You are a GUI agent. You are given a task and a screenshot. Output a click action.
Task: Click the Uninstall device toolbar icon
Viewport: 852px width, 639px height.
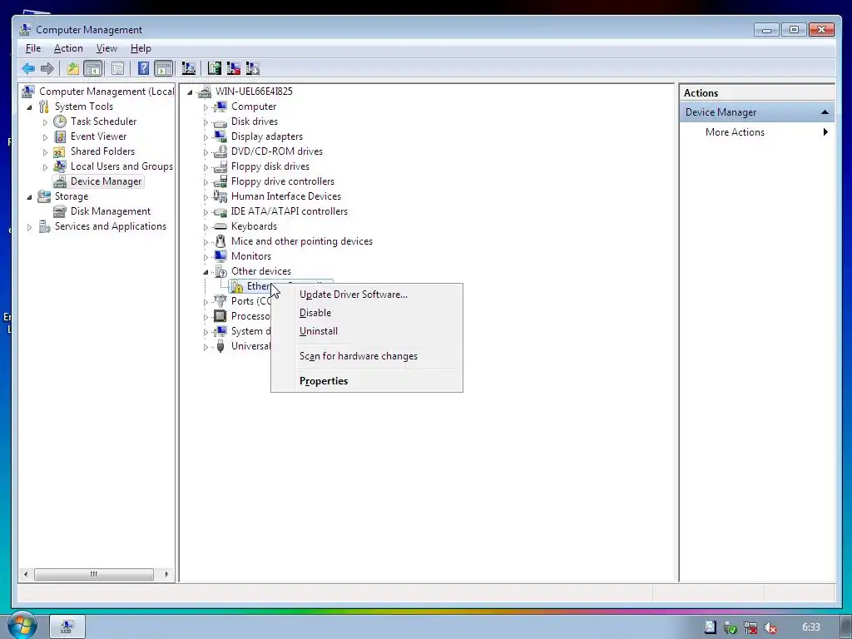click(234, 68)
